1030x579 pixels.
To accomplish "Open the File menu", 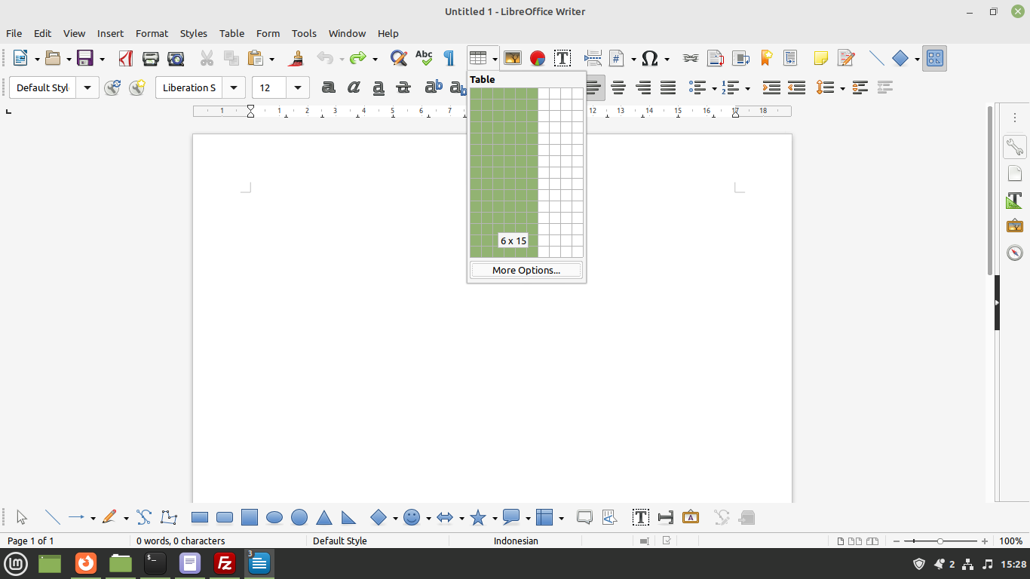I will click(x=14, y=33).
